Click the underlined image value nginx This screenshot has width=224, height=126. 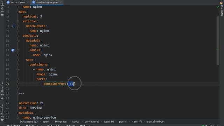click(x=53, y=74)
